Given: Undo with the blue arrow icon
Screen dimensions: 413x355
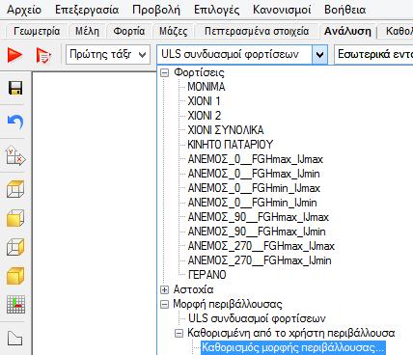Looking at the screenshot, I should click(15, 123).
